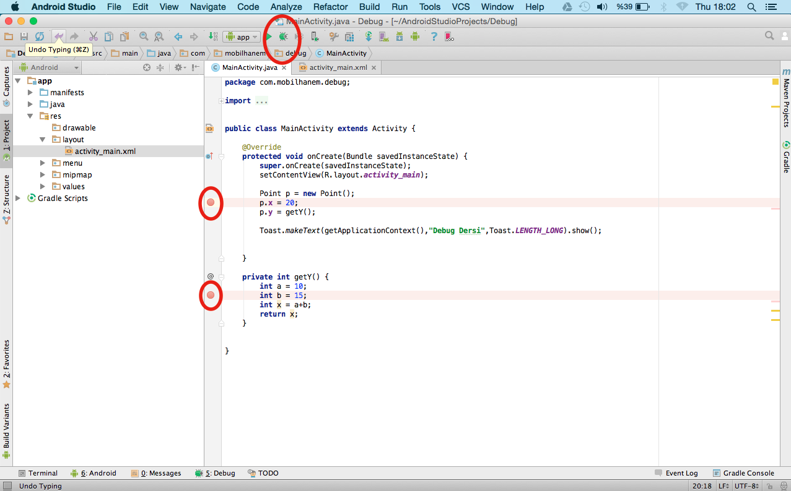
Task: Close the MainActivity.java tab
Action: point(285,67)
